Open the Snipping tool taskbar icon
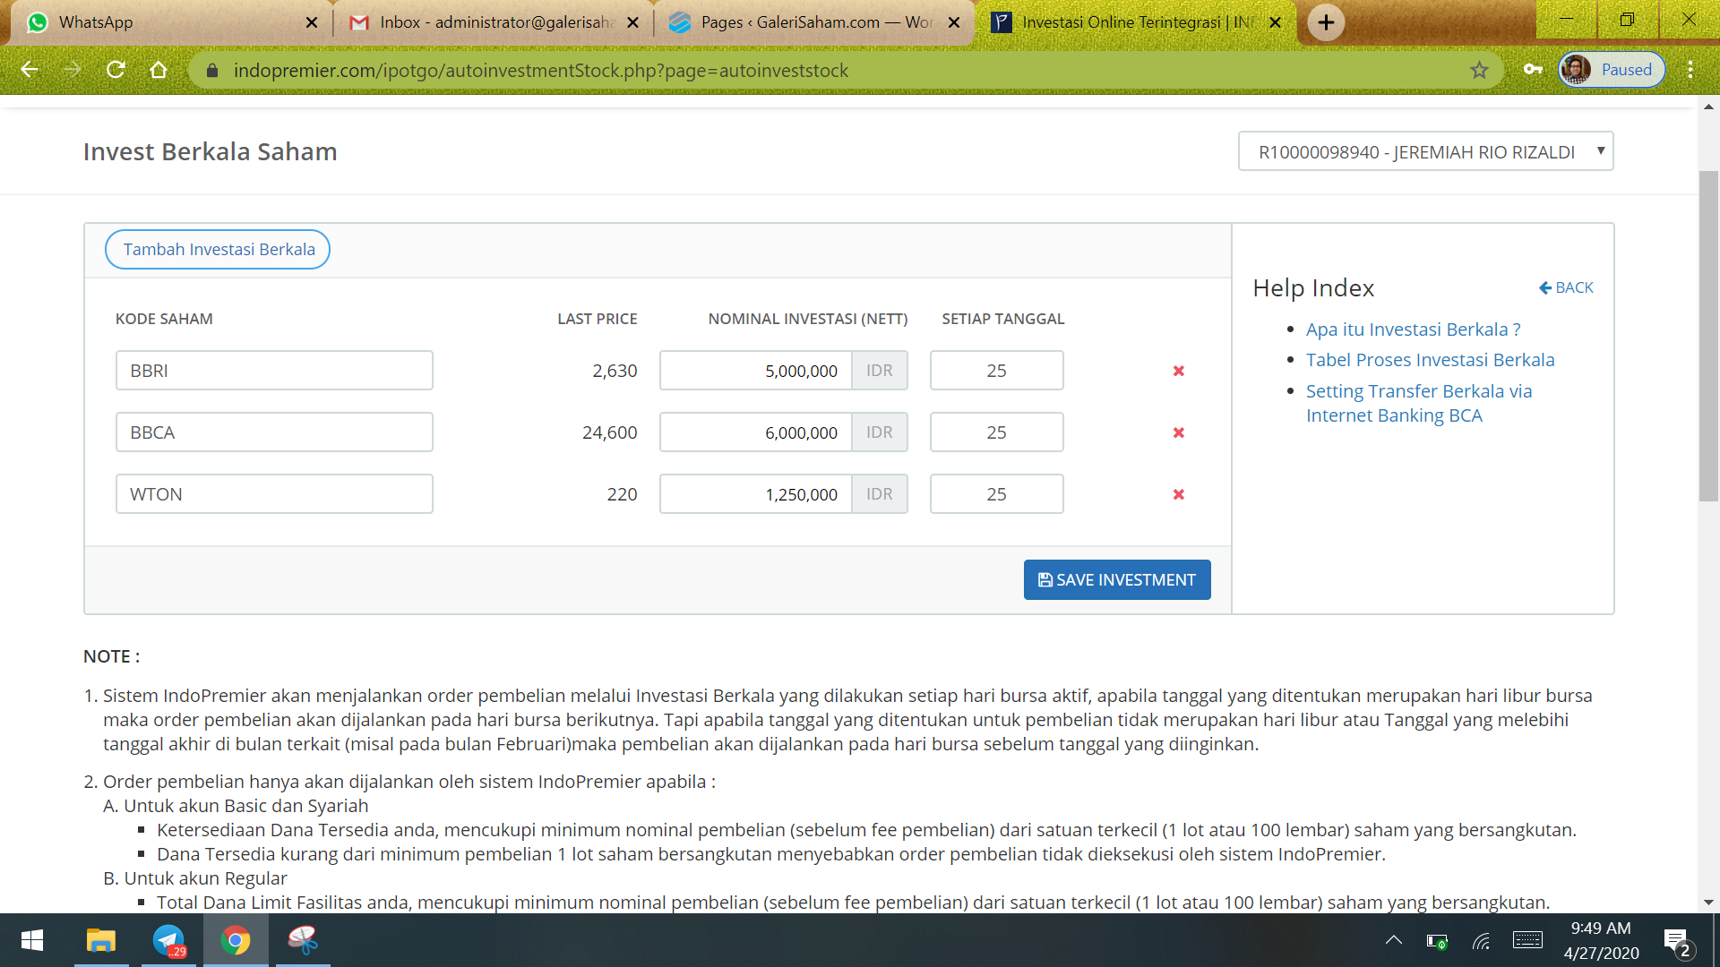Screen dimensions: 1720x967 pos(303,940)
